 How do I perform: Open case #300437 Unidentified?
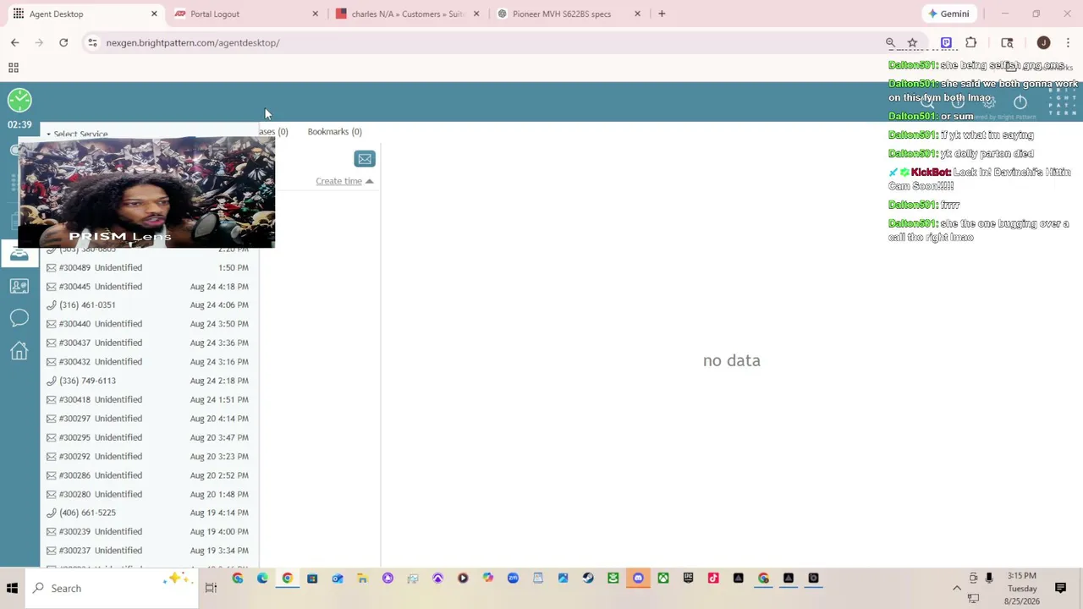(148, 343)
